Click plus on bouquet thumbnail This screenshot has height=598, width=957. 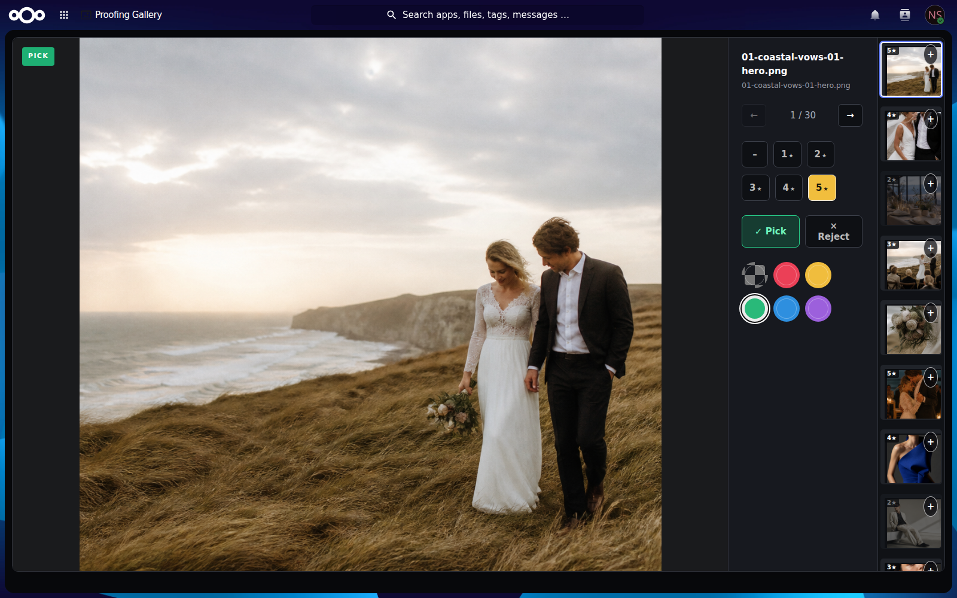click(931, 313)
